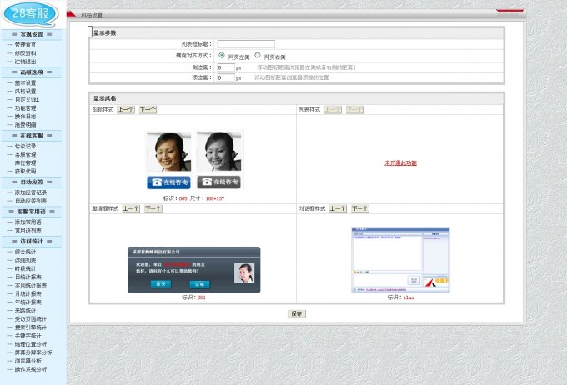Open 自动应答列表 in the sidebar

[x=31, y=201]
